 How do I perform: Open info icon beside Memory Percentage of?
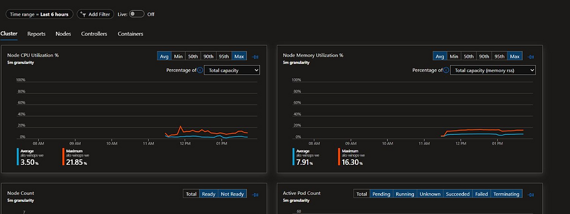click(446, 70)
